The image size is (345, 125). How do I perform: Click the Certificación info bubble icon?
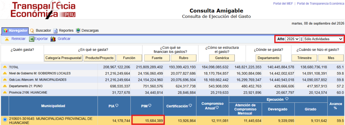click(190, 106)
